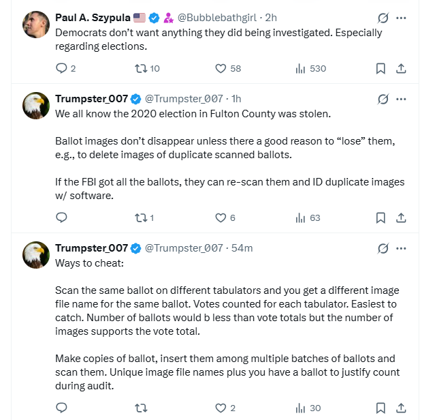Reply to Paul A. Szypula's tweet

[61, 68]
